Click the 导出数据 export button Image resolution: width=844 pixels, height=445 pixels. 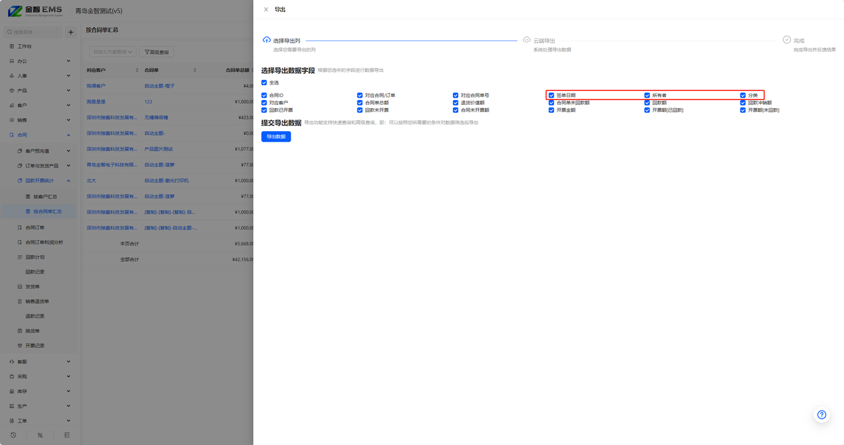[x=276, y=136]
